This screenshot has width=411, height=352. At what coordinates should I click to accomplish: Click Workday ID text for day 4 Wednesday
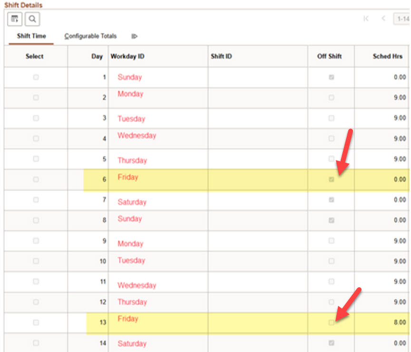tap(137, 135)
